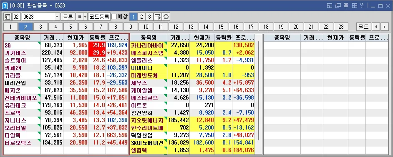This screenshot has height=157, width=393.
Task: Switch to group tab 5
Action: pyautogui.click(x=71, y=27)
